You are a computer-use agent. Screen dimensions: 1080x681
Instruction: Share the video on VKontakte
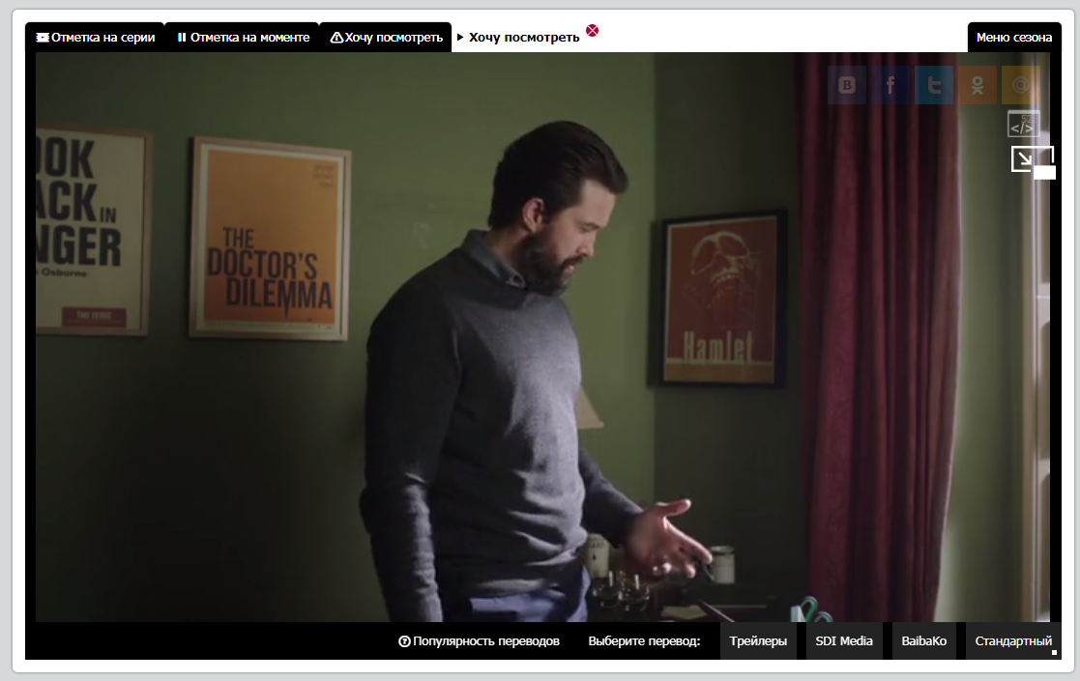[x=847, y=85]
